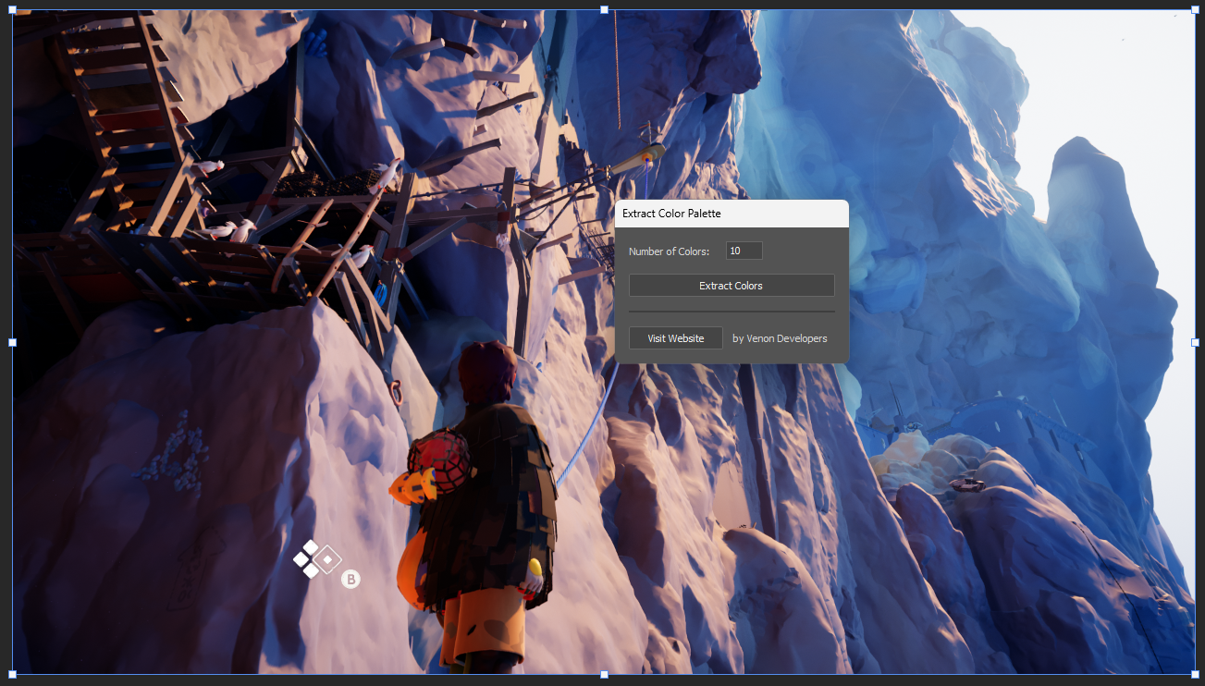Grab the top-center transform handle
Image resolution: width=1205 pixels, height=686 pixels.
pos(604,10)
